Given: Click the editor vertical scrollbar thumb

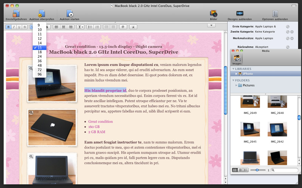Looking at the screenshot, I should (225, 90).
